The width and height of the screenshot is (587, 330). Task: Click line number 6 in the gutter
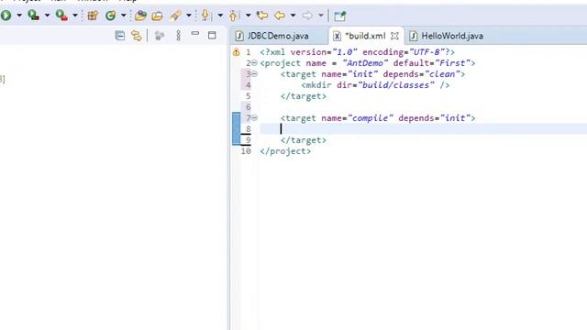coord(248,107)
